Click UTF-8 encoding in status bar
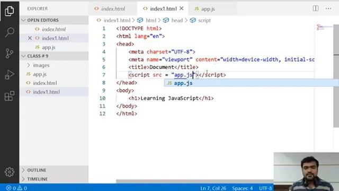The image size is (339, 191). tap(265, 188)
